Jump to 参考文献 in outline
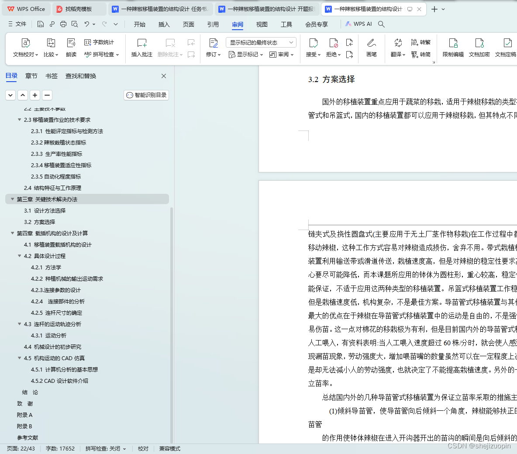The width and height of the screenshot is (517, 454). [x=28, y=437]
